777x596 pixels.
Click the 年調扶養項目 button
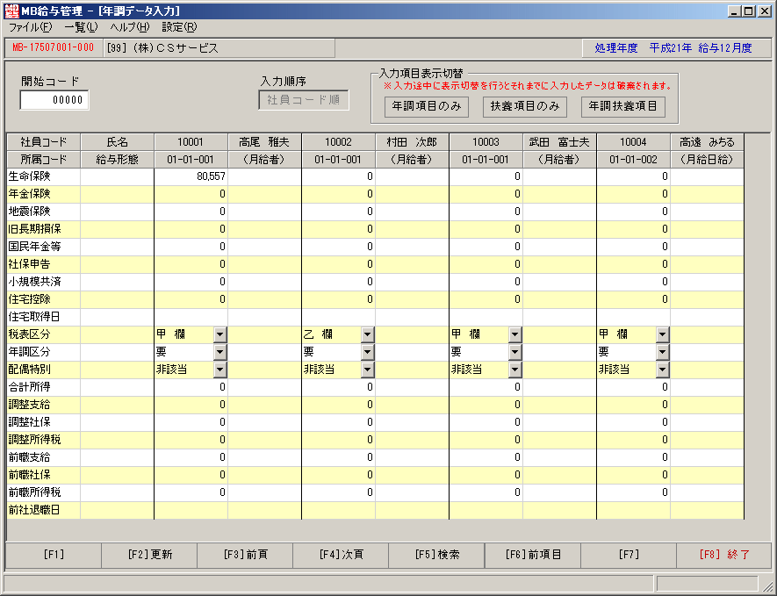point(622,106)
